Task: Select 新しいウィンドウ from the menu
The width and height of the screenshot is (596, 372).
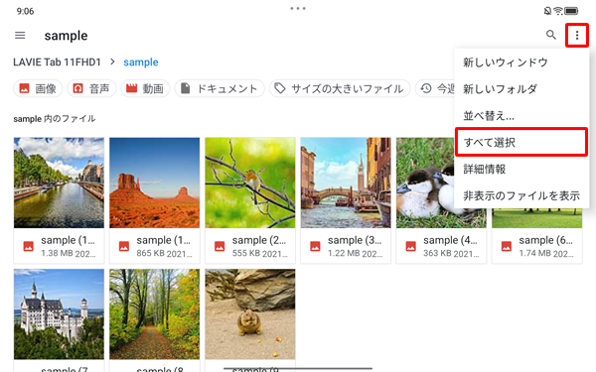Action: click(x=521, y=62)
